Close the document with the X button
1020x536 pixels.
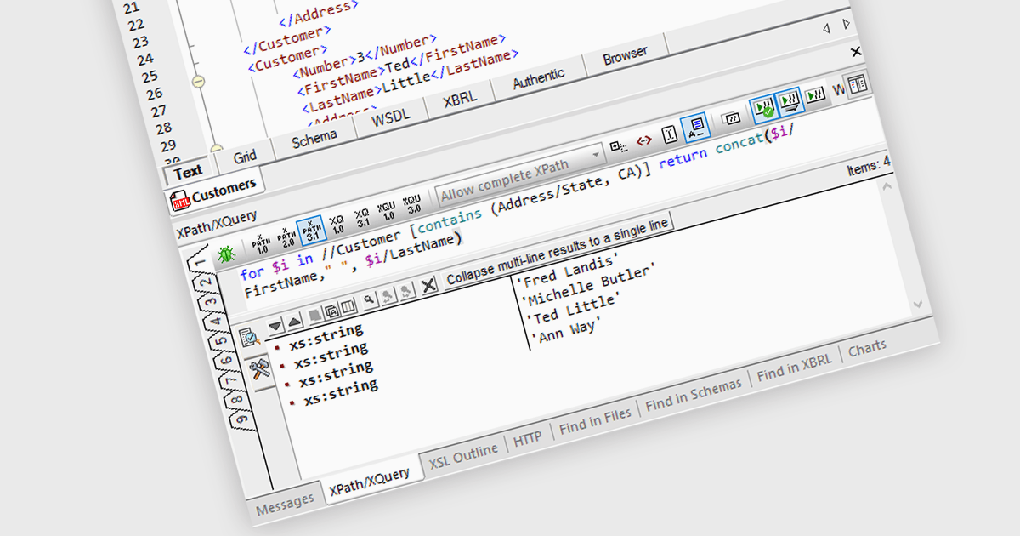pyautogui.click(x=856, y=54)
